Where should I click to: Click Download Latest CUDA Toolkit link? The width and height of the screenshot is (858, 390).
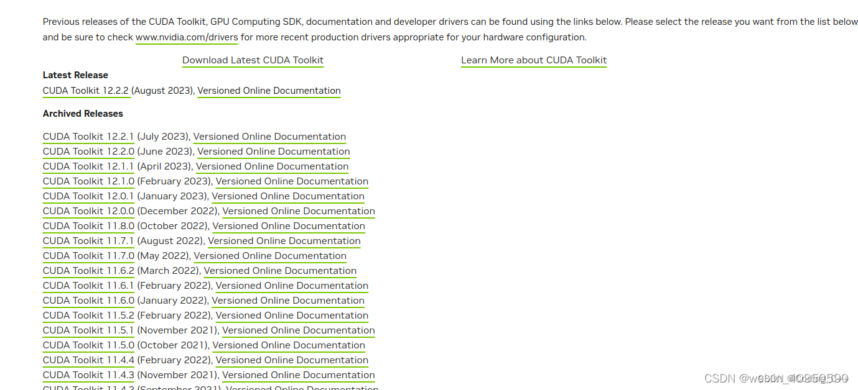point(253,60)
